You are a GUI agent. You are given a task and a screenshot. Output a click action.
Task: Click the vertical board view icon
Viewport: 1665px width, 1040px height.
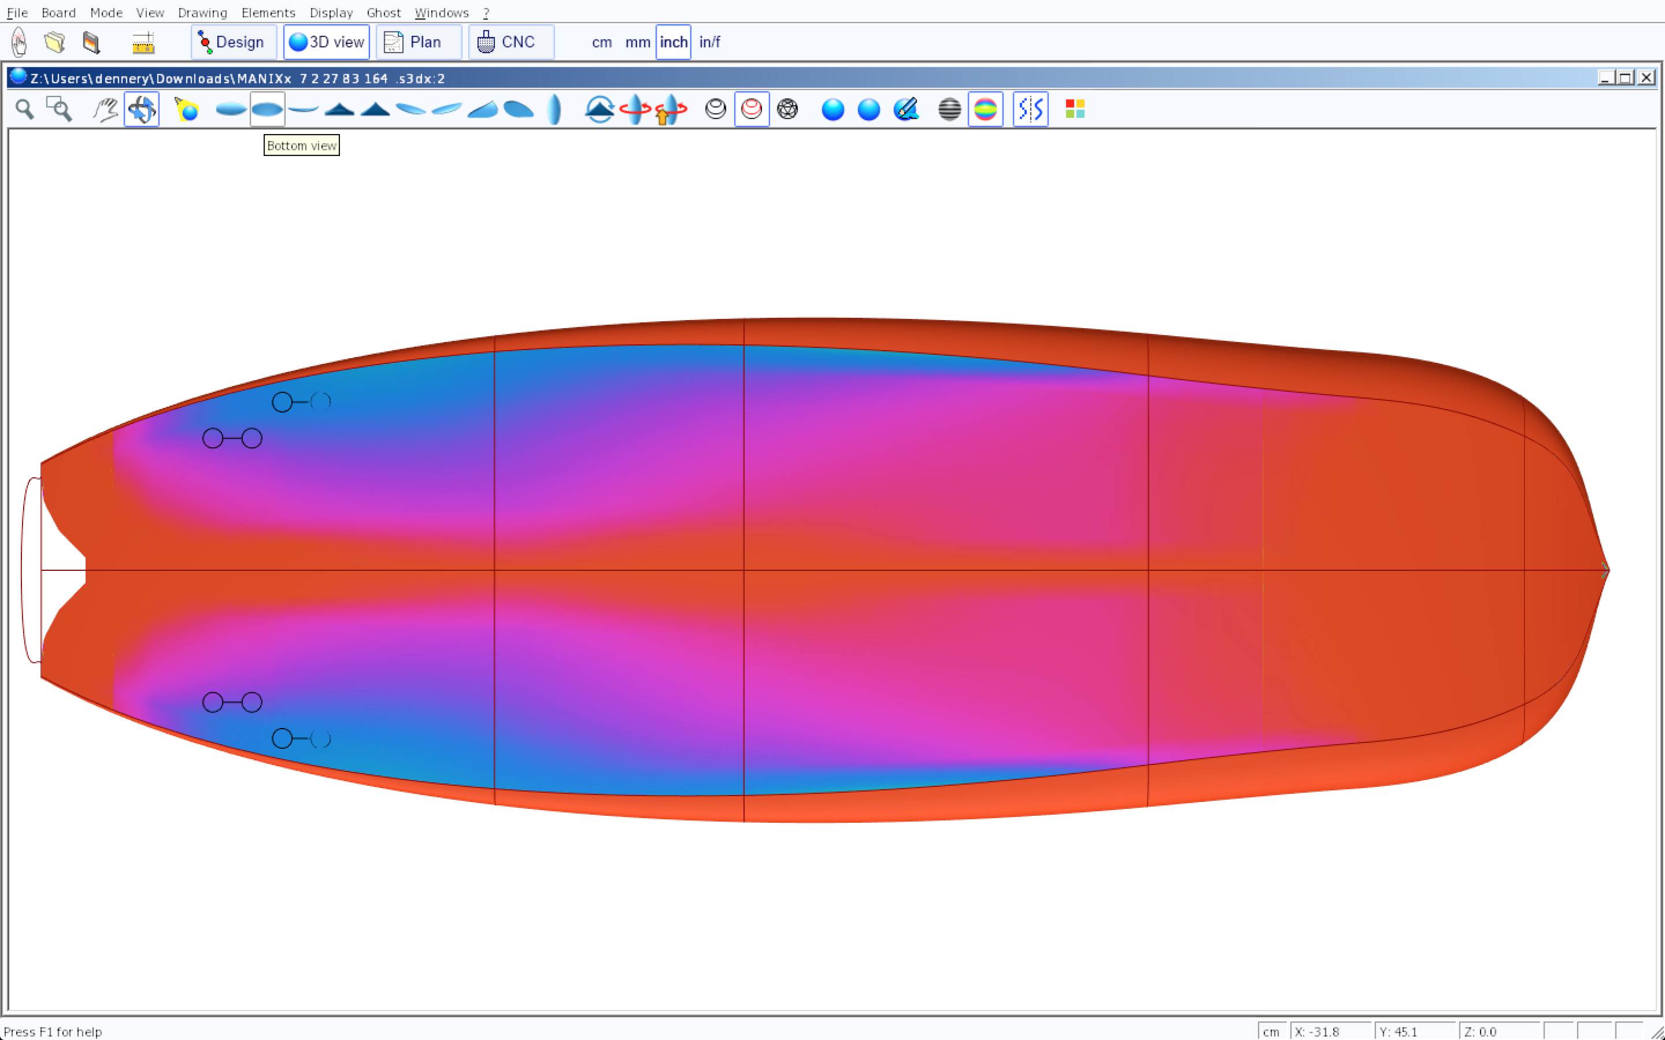[554, 109]
